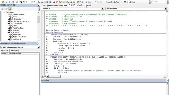Open the Categorized properties tab
The width and height of the screenshot is (169, 95).
pos(14,50)
